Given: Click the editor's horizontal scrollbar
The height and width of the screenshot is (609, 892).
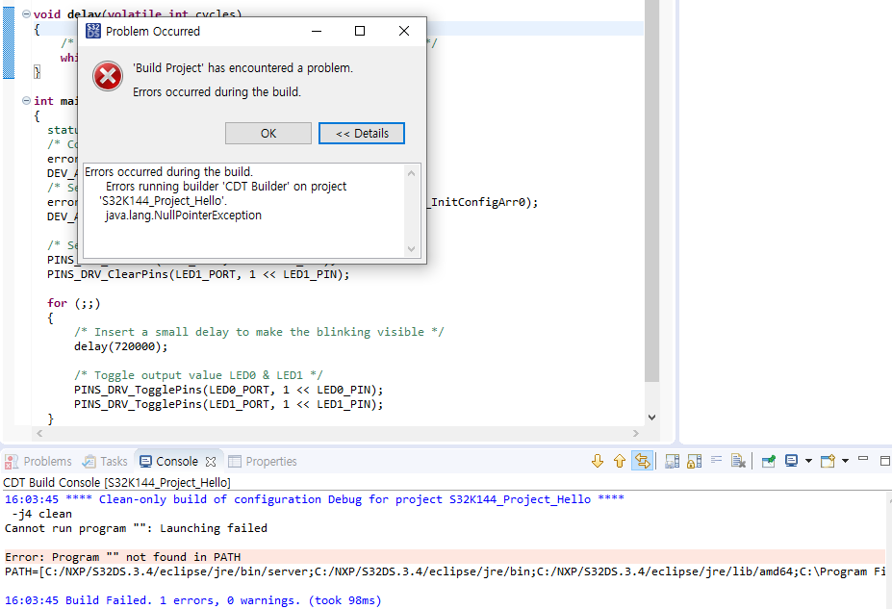Looking at the screenshot, I should pyautogui.click(x=337, y=435).
